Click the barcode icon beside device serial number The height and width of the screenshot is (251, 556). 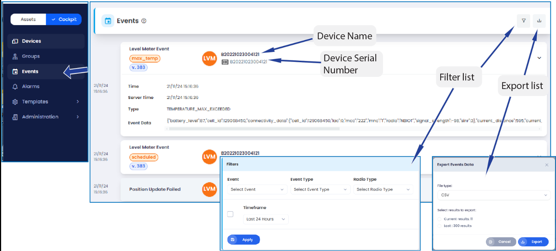tap(225, 62)
